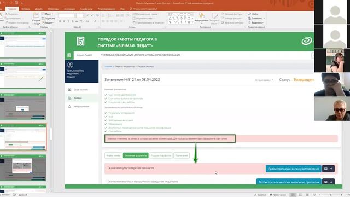Click the clear formatting eraser icon
Screen dimensions: 350x197
click(x=97, y=15)
